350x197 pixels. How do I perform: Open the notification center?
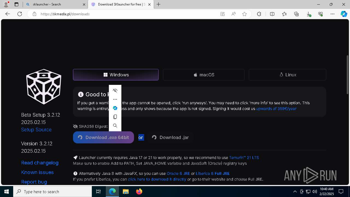[x=341, y=192]
